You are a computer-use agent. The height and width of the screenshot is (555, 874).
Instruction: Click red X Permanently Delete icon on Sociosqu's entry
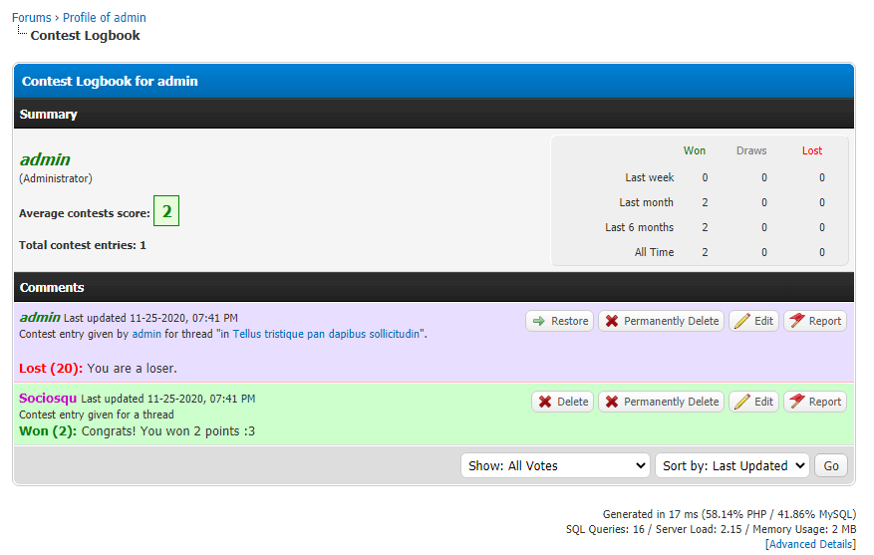pos(612,402)
